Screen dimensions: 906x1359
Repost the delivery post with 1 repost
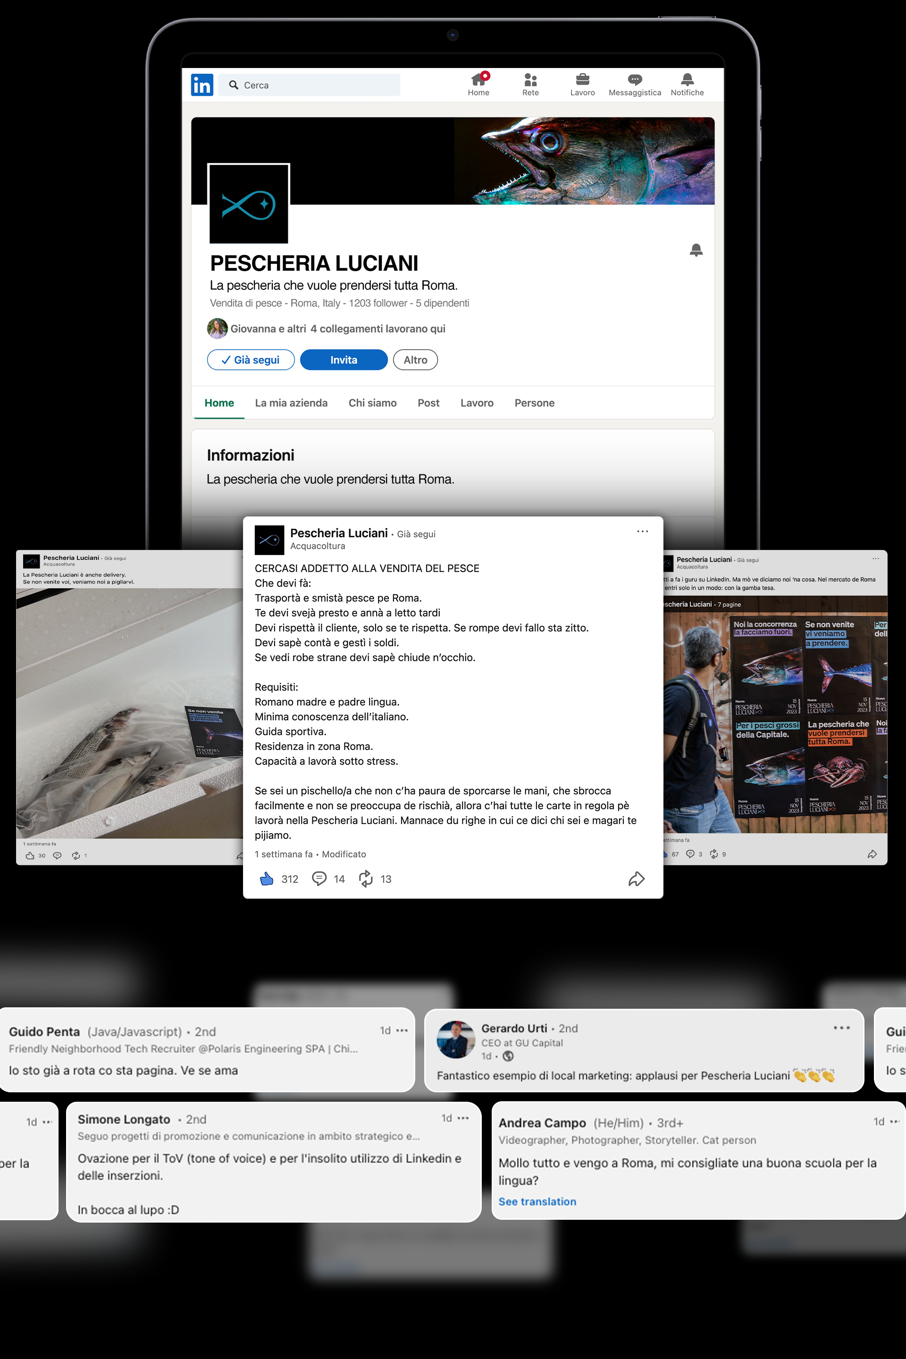(75, 855)
